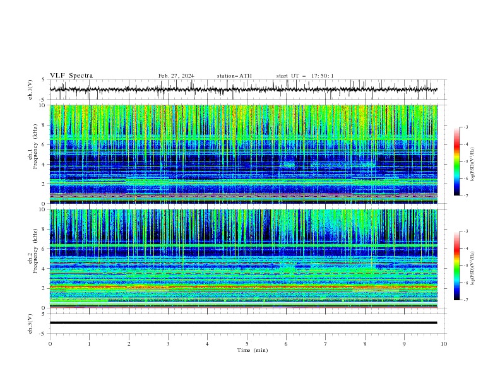The width and height of the screenshot is (500, 386).
Task: Click the "-3" tick on ch.1 colorbar
Action: pos(466,127)
